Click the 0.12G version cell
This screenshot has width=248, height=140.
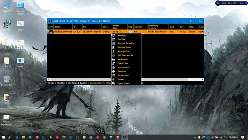pyautogui.click(x=182, y=32)
